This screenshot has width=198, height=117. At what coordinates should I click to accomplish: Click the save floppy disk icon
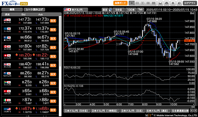coord(160,3)
